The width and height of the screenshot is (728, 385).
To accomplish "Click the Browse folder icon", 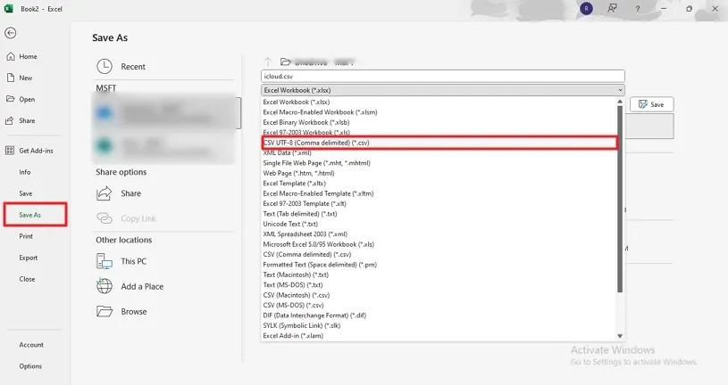I will [105, 311].
